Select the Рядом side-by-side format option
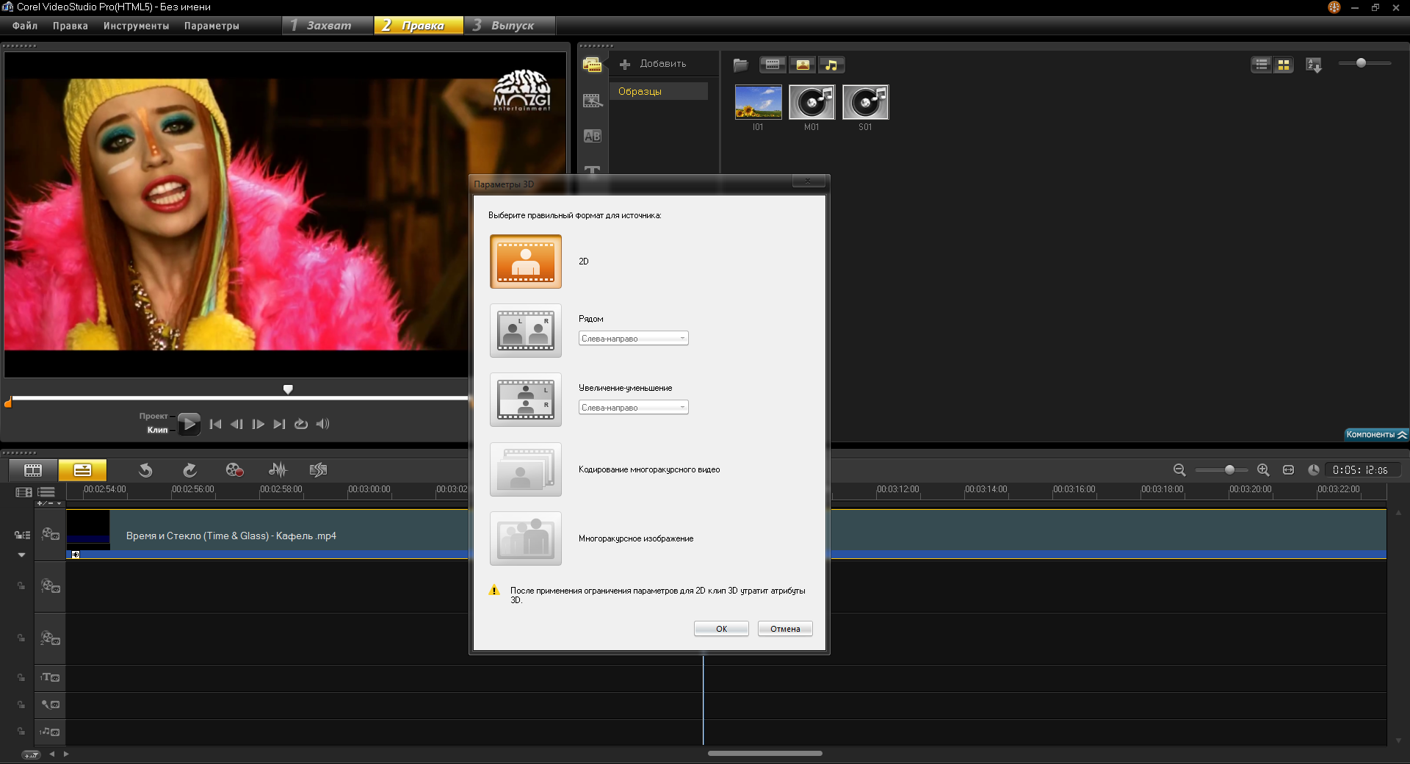1410x764 pixels. click(x=526, y=331)
